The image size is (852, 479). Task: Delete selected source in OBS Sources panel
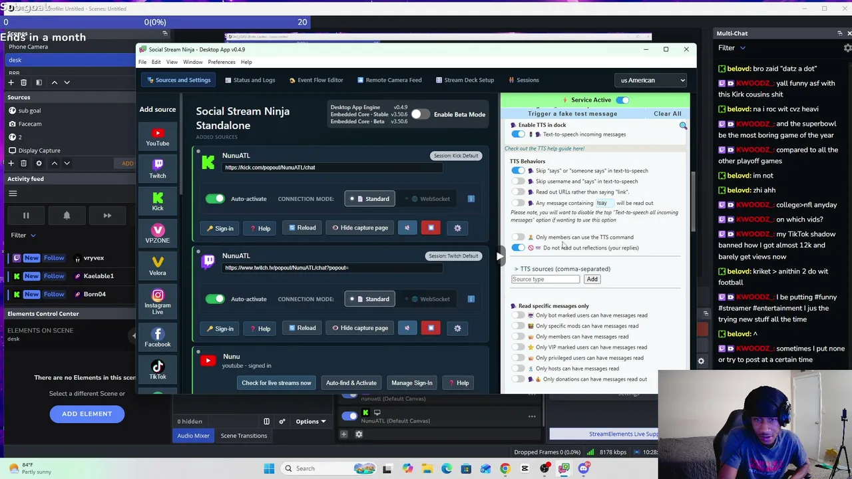pos(23,163)
